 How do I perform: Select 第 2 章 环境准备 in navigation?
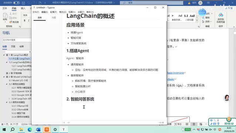[14, 73]
